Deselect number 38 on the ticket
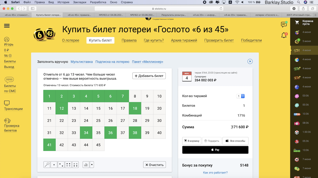 point(135,133)
